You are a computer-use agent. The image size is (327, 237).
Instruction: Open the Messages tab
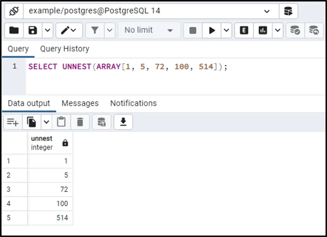coord(80,103)
